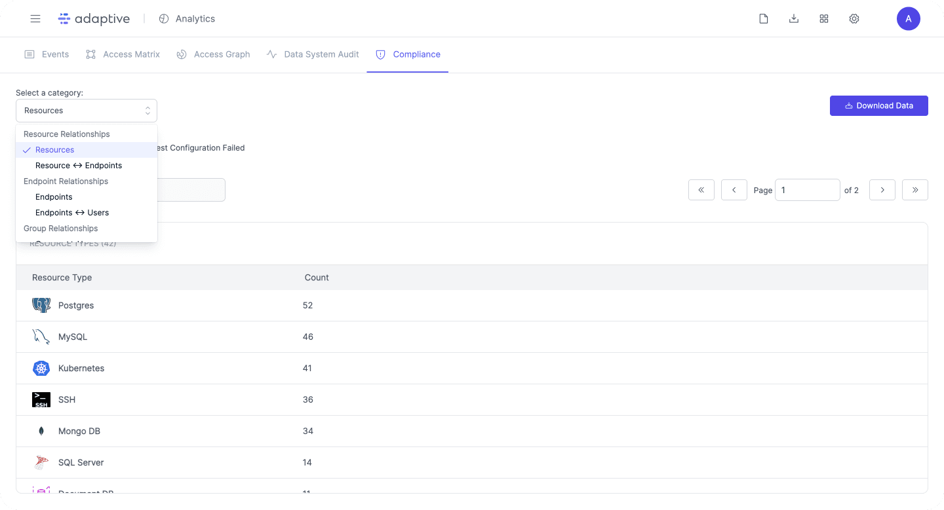Viewport: 944px width, 510px height.
Task: Choose Endpoints option in dropdown
Action: tap(87, 197)
